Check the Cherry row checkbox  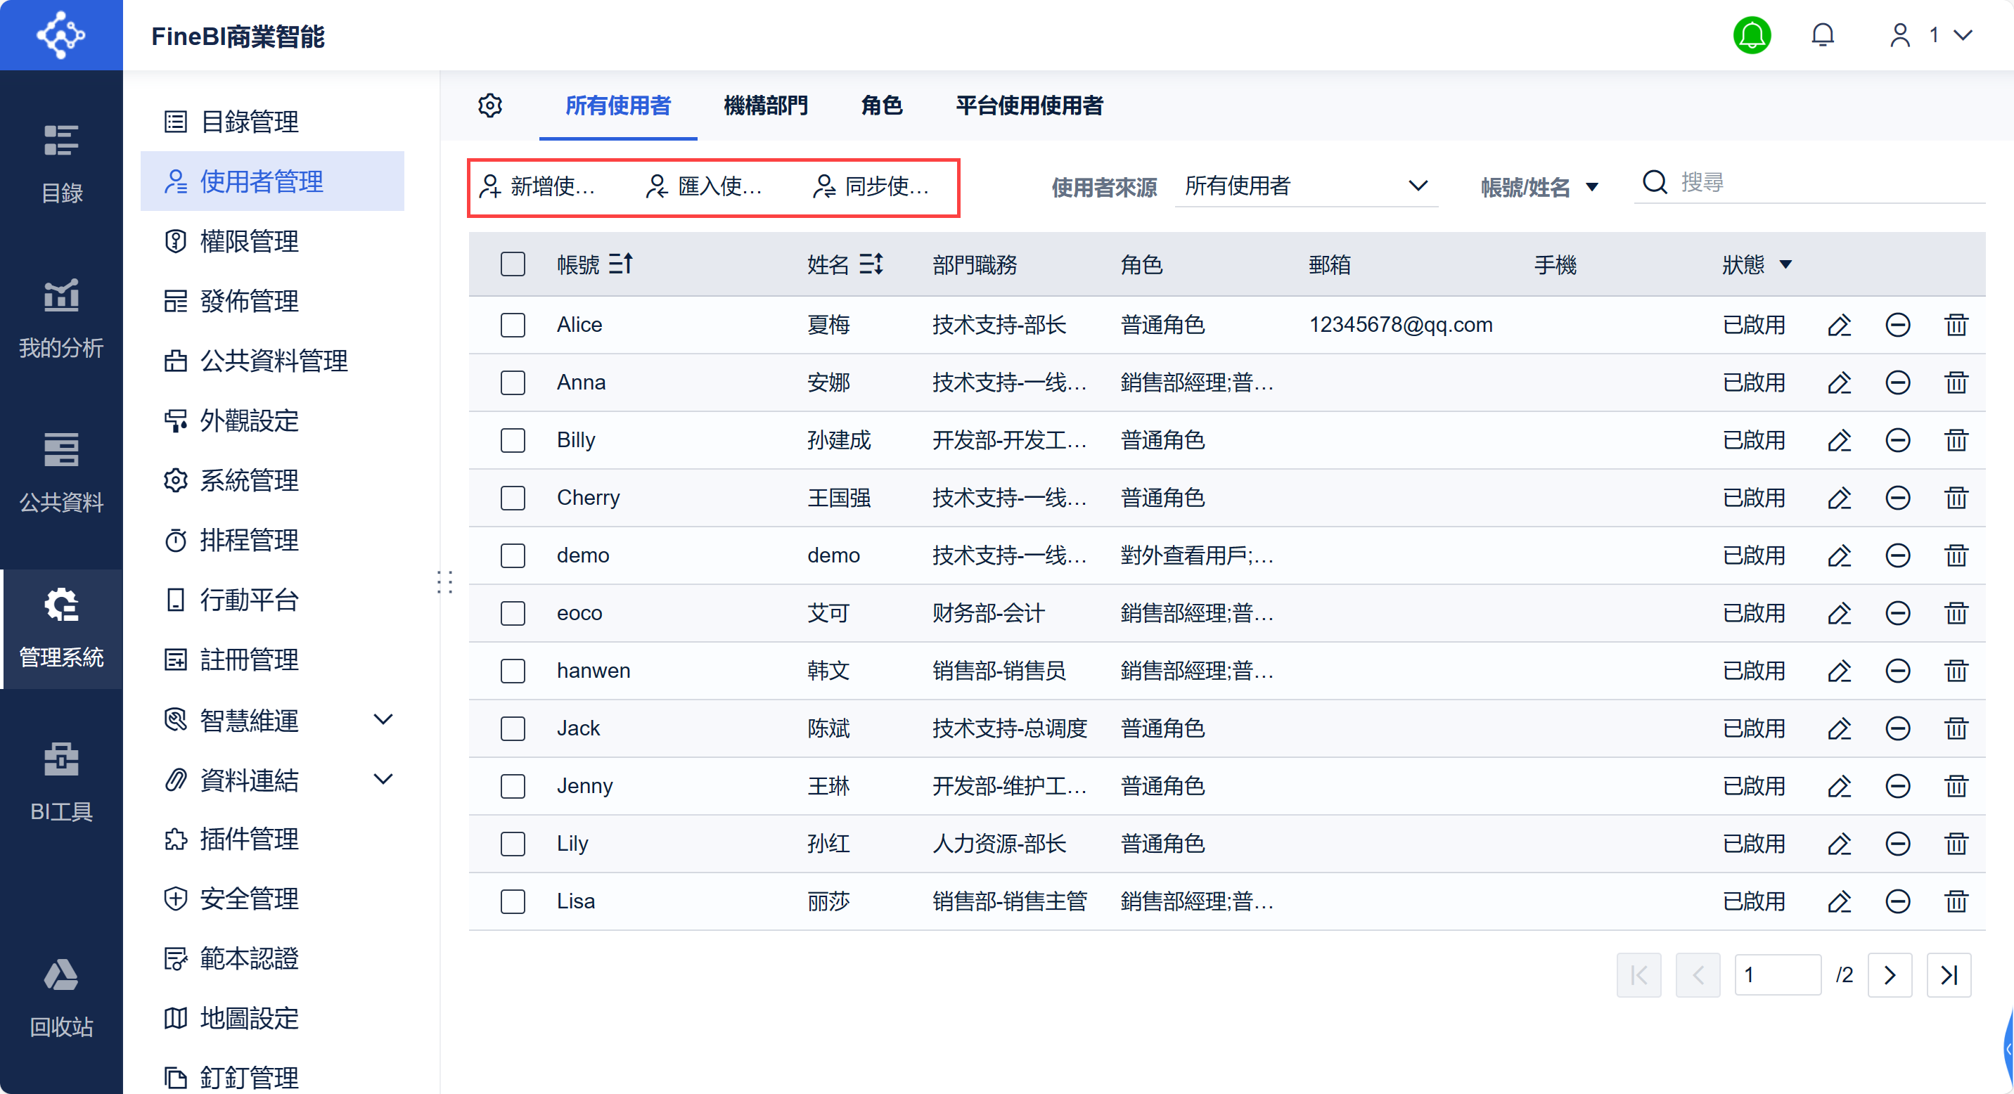click(513, 498)
